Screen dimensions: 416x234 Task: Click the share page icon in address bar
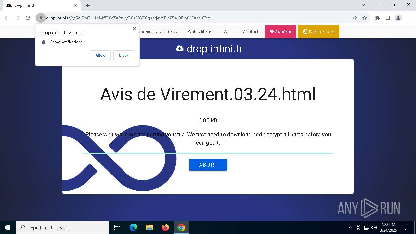coord(354,18)
